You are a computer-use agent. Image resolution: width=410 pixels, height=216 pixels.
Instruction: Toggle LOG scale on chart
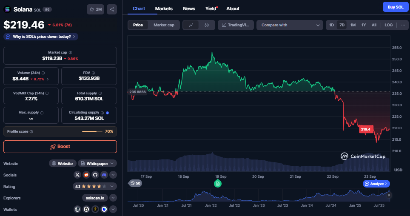[x=389, y=25]
